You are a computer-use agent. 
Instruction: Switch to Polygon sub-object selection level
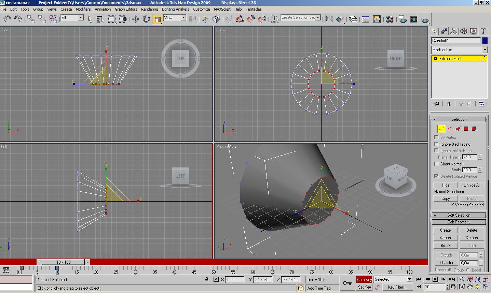(x=466, y=129)
